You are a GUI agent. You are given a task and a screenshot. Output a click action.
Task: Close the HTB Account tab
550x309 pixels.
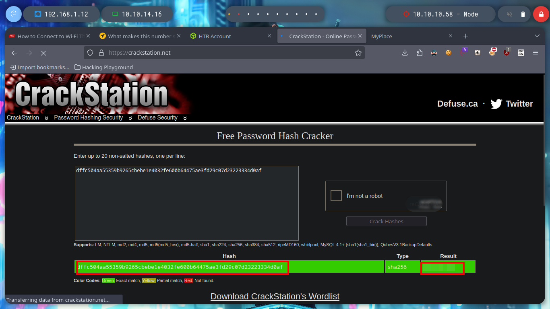(x=270, y=36)
